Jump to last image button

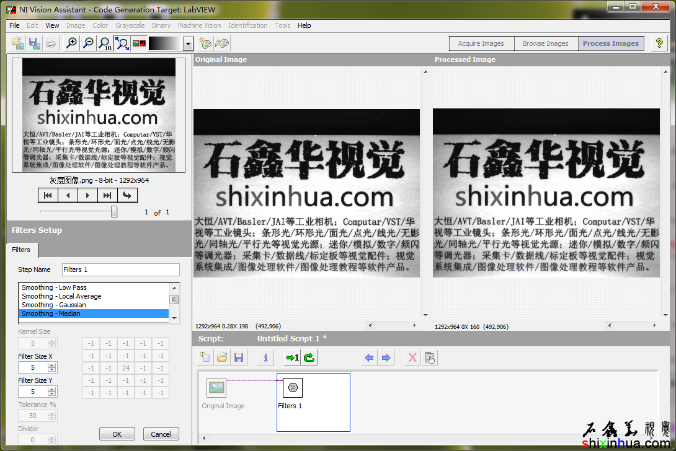click(x=107, y=195)
